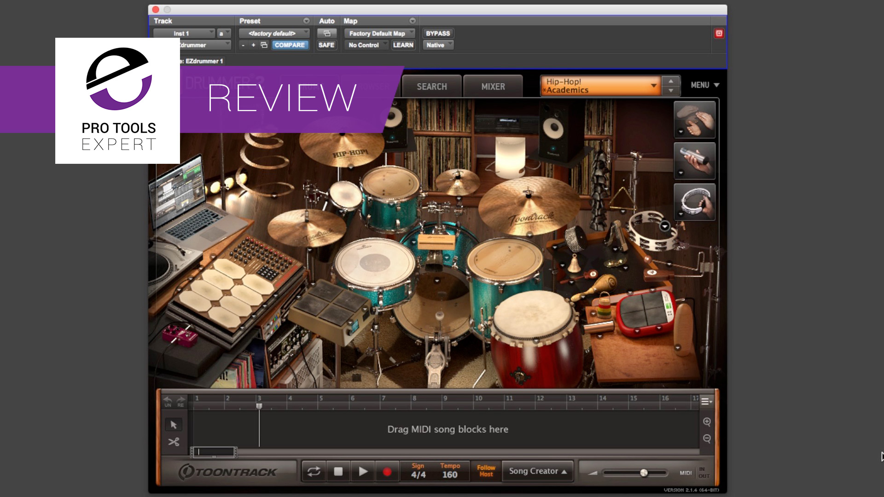Toggle Follow Host tempo
884x497 pixels.
pos(486,471)
